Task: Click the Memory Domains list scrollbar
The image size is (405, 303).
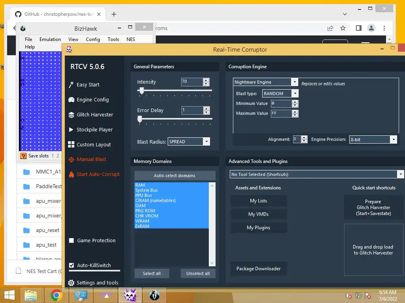Action: click(212, 224)
